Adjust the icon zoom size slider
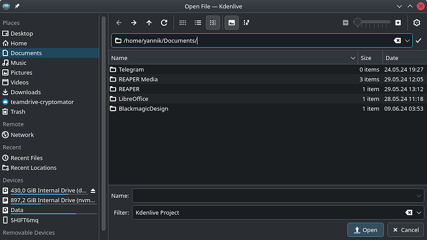This screenshot has height=240, width=427. [x=372, y=23]
